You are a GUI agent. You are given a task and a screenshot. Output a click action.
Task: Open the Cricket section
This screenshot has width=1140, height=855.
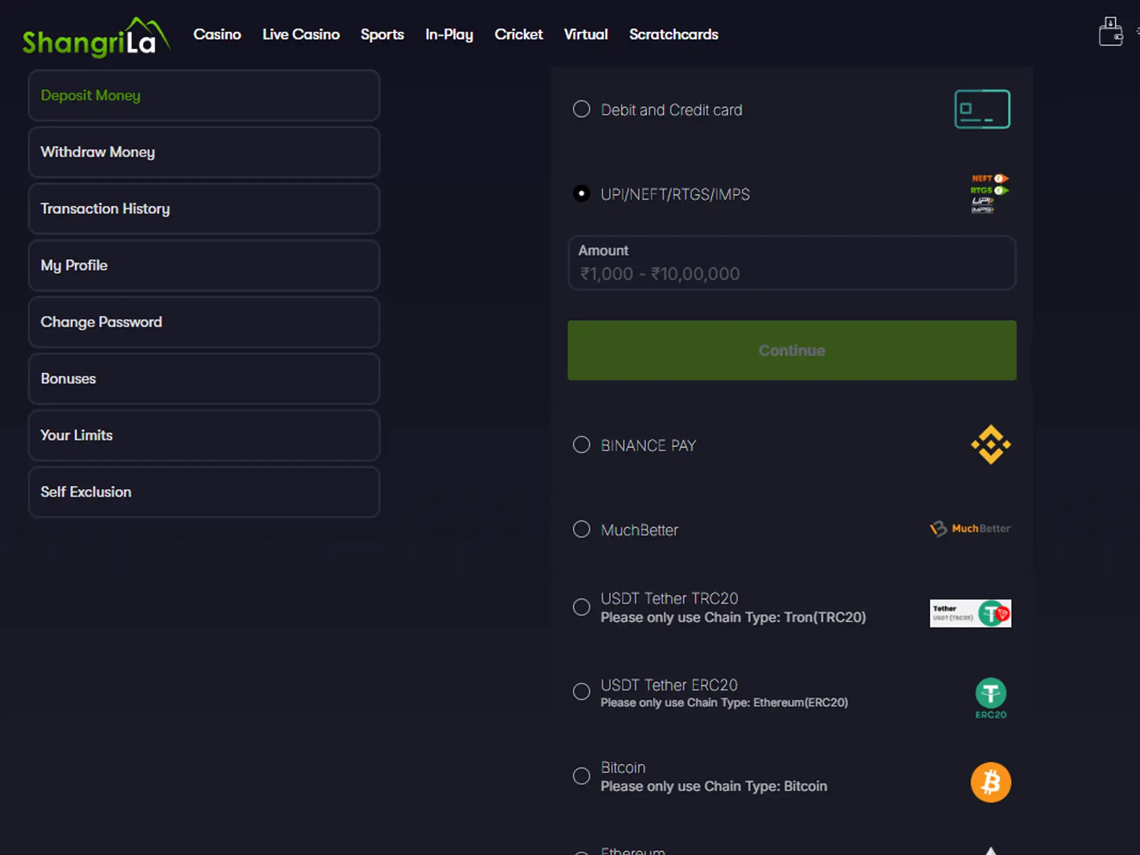[519, 34]
